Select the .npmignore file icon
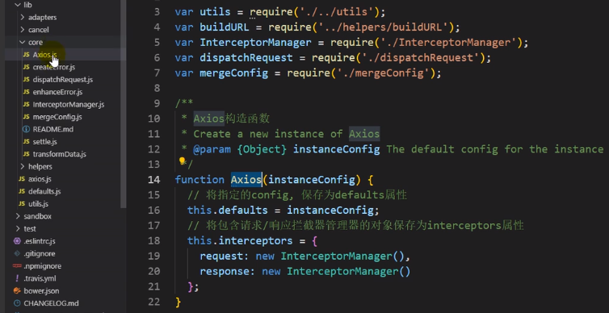Viewport: 609px width, 313px height. point(17,266)
